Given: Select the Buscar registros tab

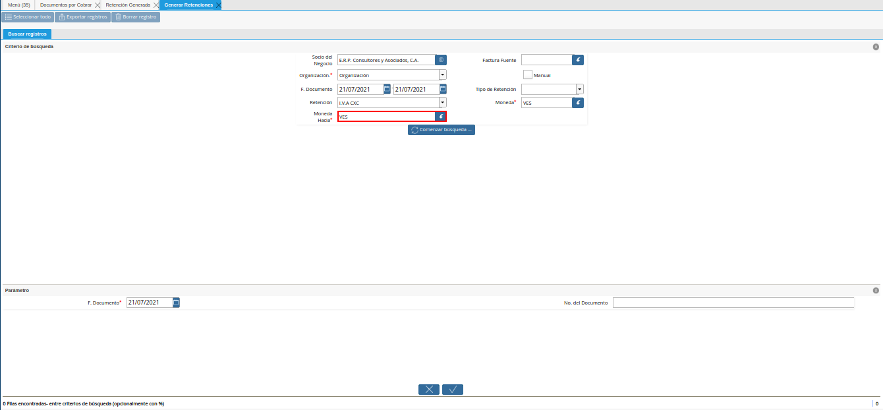Looking at the screenshot, I should click(27, 34).
